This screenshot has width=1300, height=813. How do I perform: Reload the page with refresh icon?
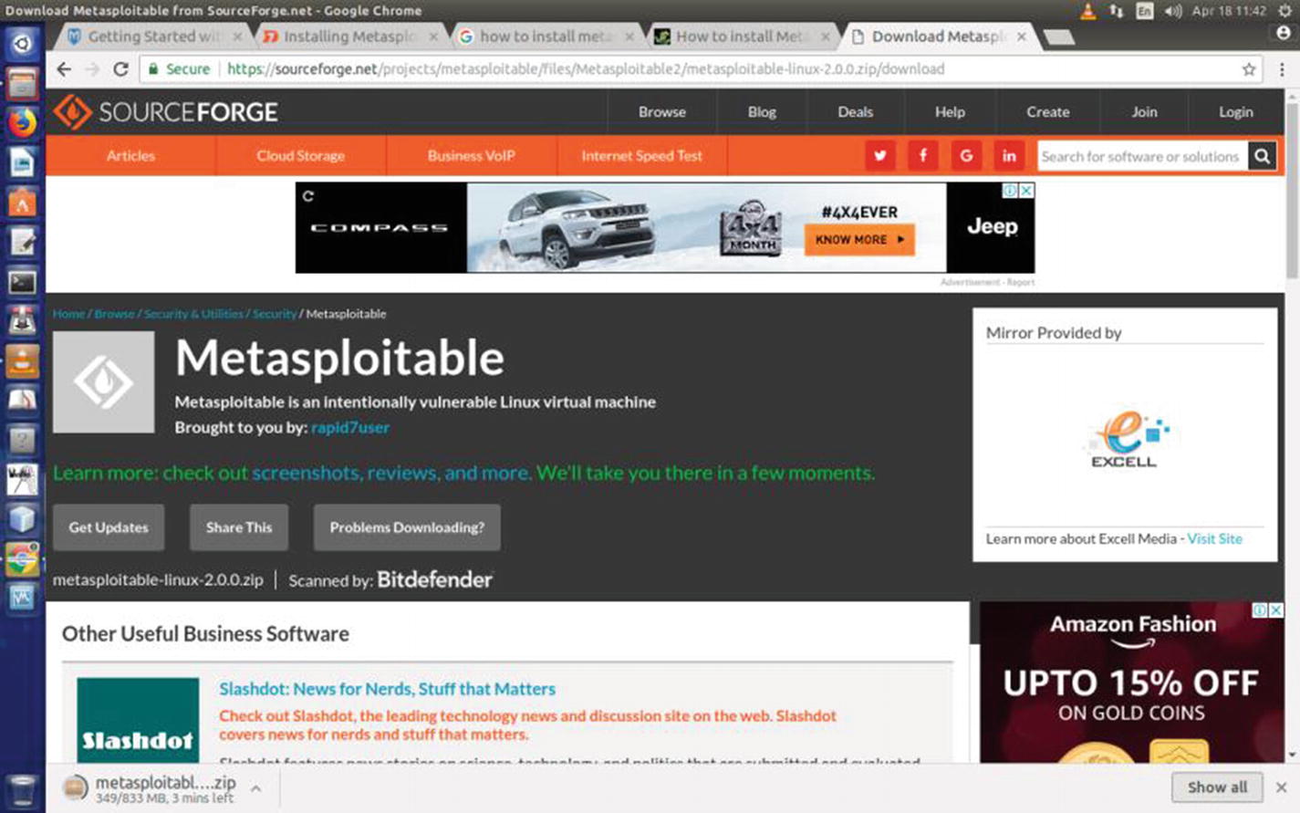(x=120, y=69)
